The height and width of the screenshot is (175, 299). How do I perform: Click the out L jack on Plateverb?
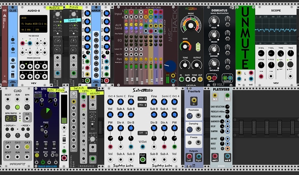215,156
